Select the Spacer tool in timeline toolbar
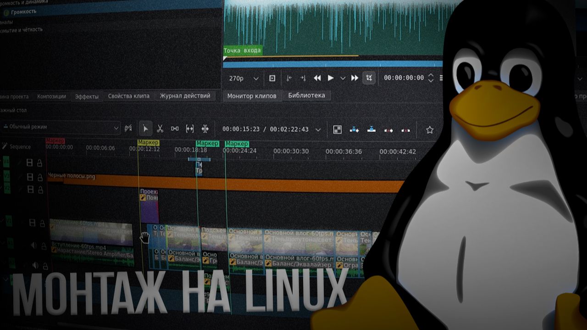This screenshot has width=587, height=330. (x=175, y=129)
